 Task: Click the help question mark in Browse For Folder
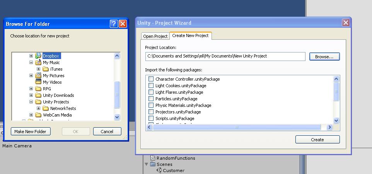tap(114, 24)
